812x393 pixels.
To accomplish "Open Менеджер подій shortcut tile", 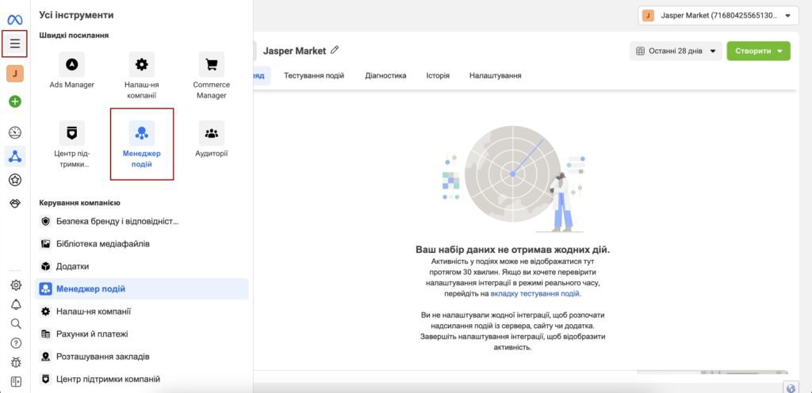I will [x=142, y=144].
